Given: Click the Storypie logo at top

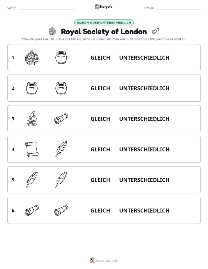Looking at the screenshot, I should (104, 6).
